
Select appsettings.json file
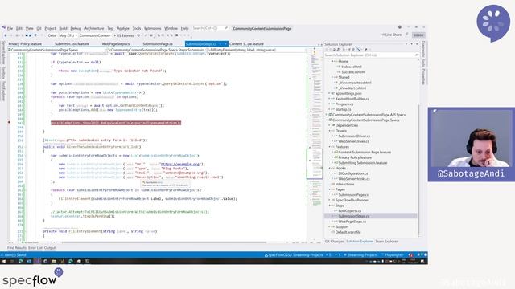tap(348, 93)
